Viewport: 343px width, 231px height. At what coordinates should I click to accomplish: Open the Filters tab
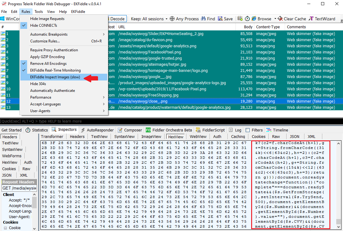click(254, 130)
